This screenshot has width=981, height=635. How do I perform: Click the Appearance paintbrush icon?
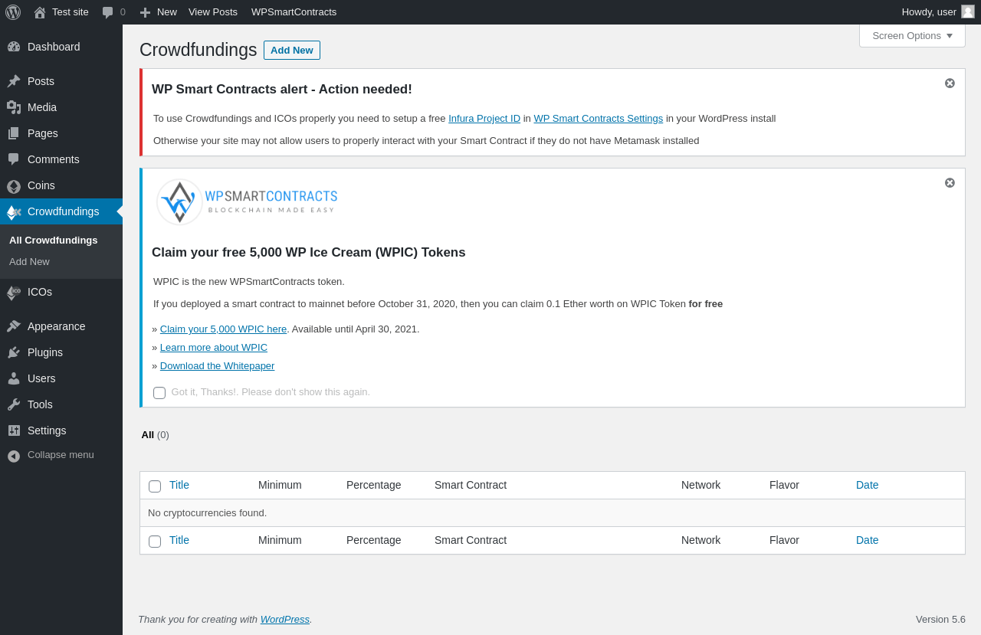click(x=14, y=326)
